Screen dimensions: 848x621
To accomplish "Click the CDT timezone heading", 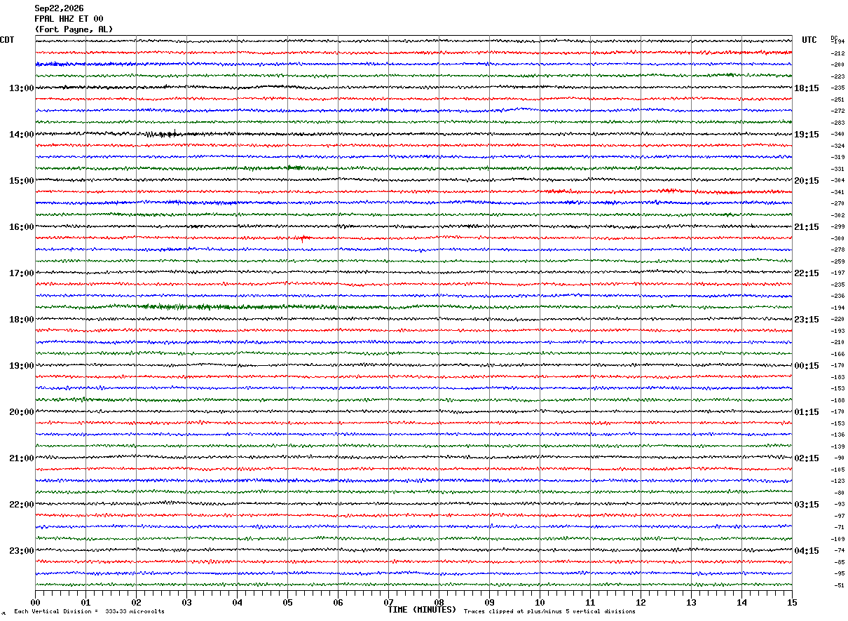I will tap(7, 40).
